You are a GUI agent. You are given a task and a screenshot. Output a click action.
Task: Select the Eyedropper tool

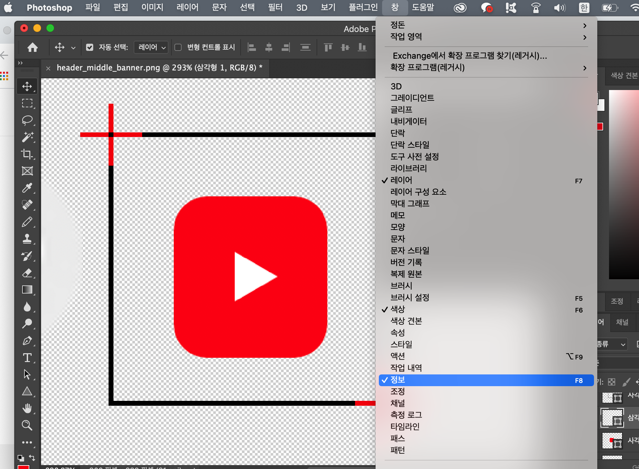click(x=27, y=188)
